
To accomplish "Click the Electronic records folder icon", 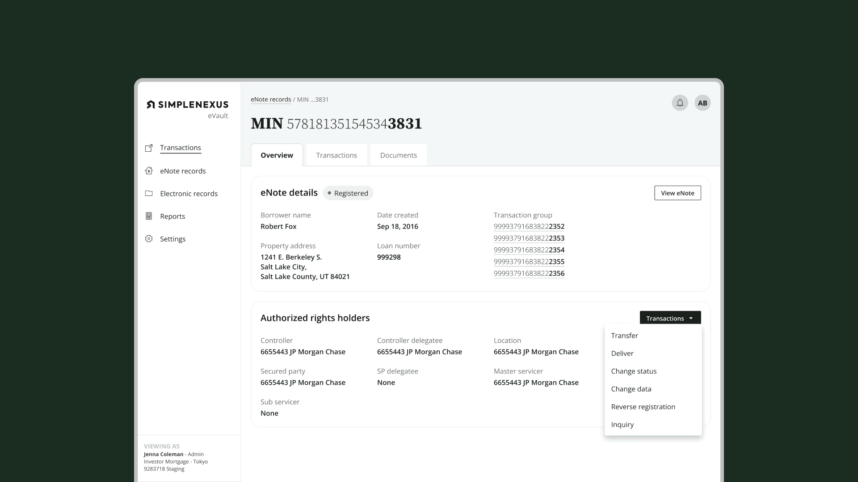I will (x=149, y=193).
